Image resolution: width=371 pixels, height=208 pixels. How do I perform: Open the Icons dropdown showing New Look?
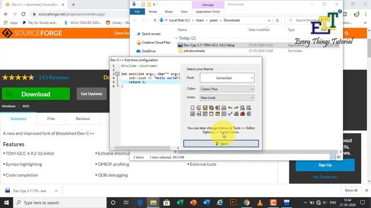click(227, 98)
